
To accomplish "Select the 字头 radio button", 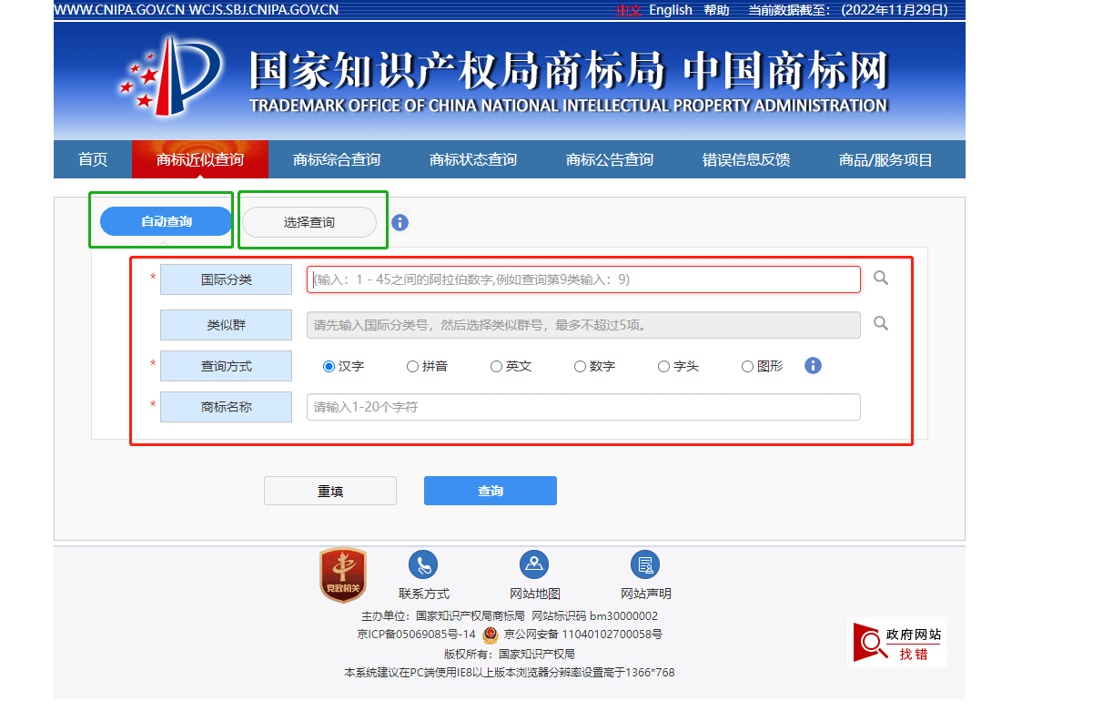I will coord(663,366).
